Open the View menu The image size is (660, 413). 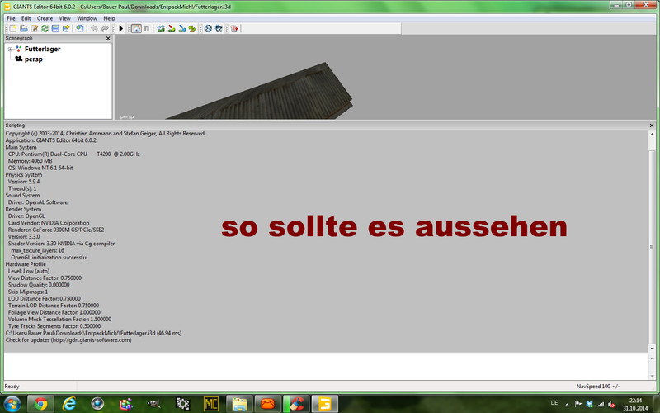[64, 18]
